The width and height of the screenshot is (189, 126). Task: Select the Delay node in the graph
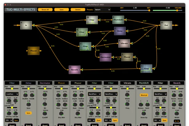[120, 31]
